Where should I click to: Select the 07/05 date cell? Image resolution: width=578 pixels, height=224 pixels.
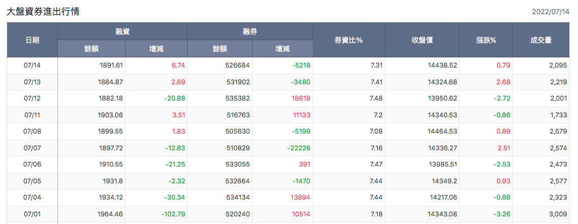[x=32, y=181]
